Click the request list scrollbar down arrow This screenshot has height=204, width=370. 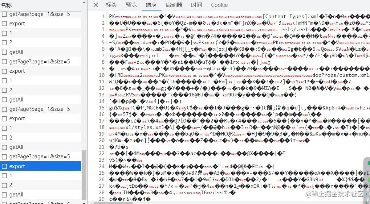tap(84, 202)
